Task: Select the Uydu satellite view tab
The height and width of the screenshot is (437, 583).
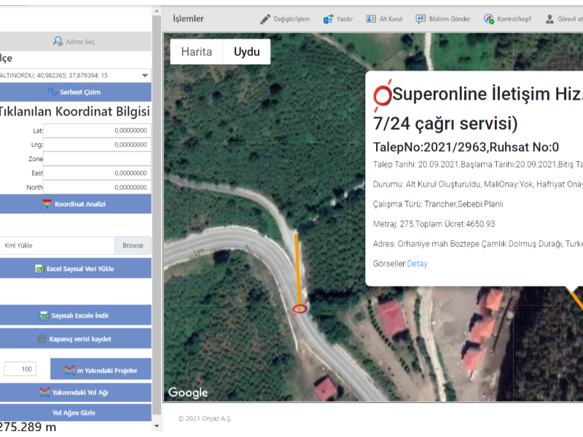Action: click(246, 52)
